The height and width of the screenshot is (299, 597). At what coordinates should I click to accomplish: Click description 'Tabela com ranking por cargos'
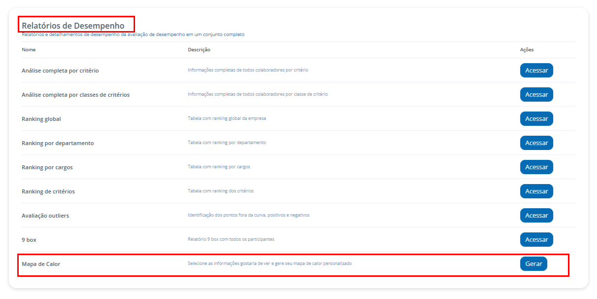[x=219, y=167]
